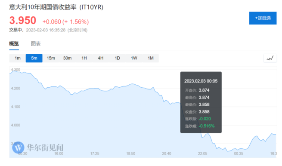Switch chart to 1M period
282x166 pixels.
point(151,58)
